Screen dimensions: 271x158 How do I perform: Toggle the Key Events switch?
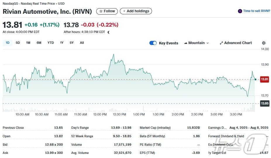pos(153,43)
